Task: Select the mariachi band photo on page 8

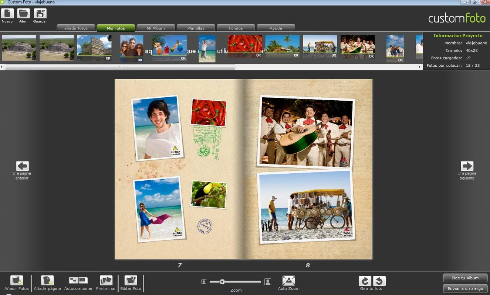Action: click(x=306, y=132)
